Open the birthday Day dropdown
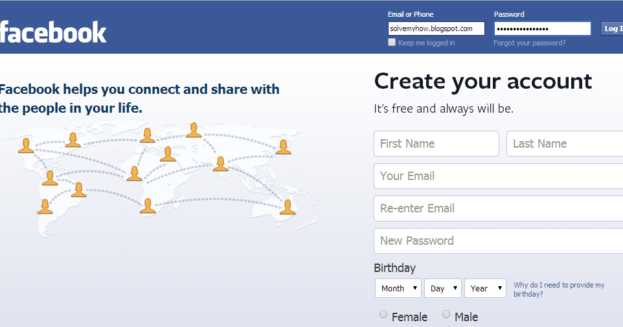 pos(442,288)
